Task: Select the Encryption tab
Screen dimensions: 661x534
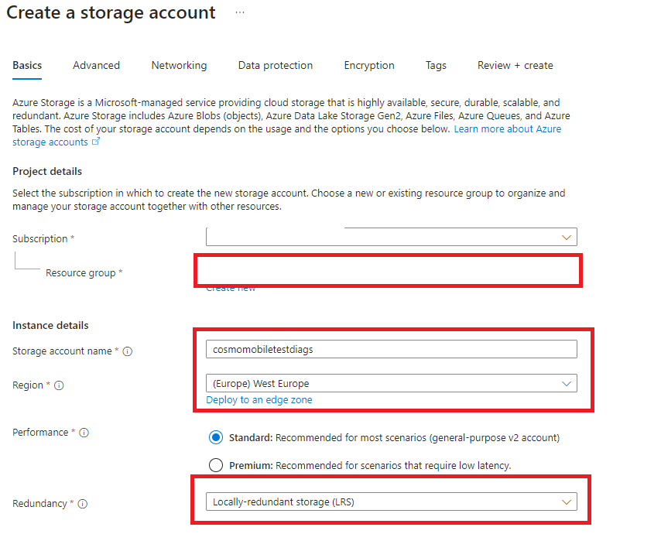Action: [369, 66]
